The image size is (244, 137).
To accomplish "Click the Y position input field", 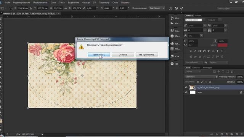I will click(42, 8).
